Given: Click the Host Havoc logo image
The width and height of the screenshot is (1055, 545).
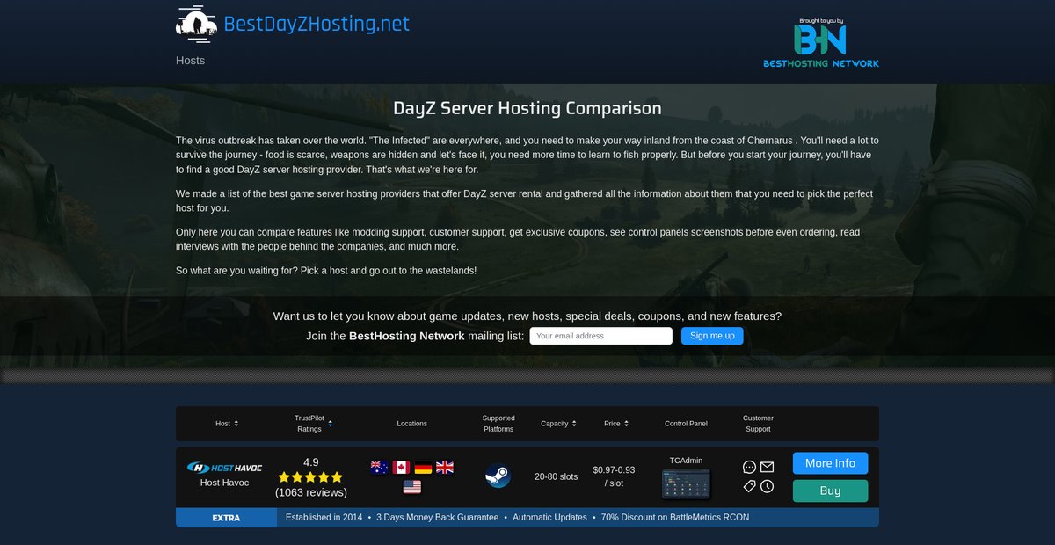Looking at the screenshot, I should tap(224, 468).
